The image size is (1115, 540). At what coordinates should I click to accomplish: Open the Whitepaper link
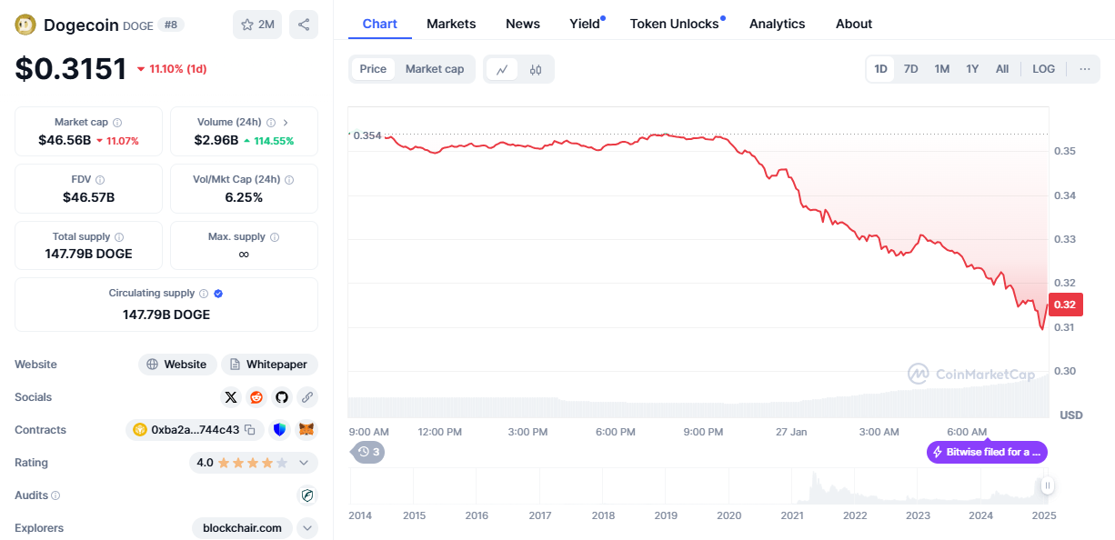(269, 365)
